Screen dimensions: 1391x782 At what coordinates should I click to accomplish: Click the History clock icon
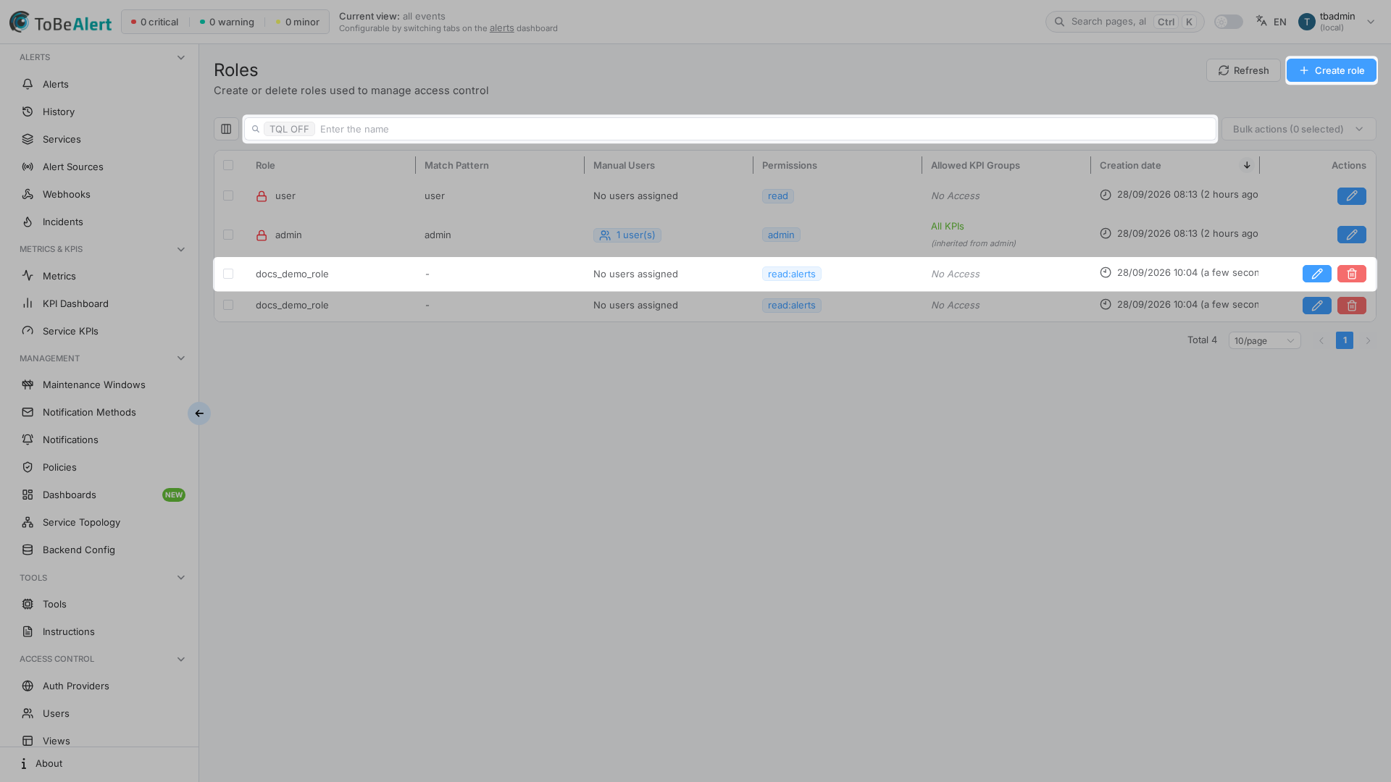[28, 112]
